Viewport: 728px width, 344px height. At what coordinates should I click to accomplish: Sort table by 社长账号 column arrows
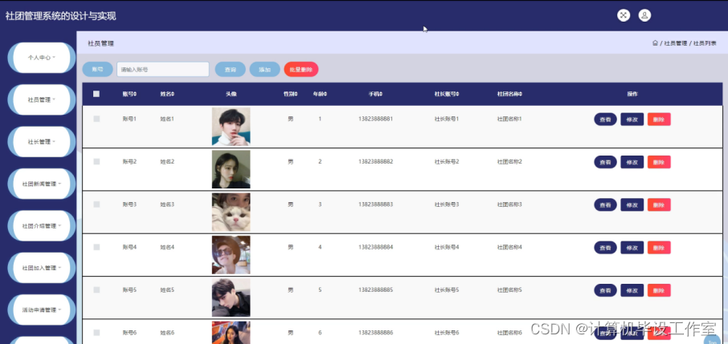click(x=458, y=94)
